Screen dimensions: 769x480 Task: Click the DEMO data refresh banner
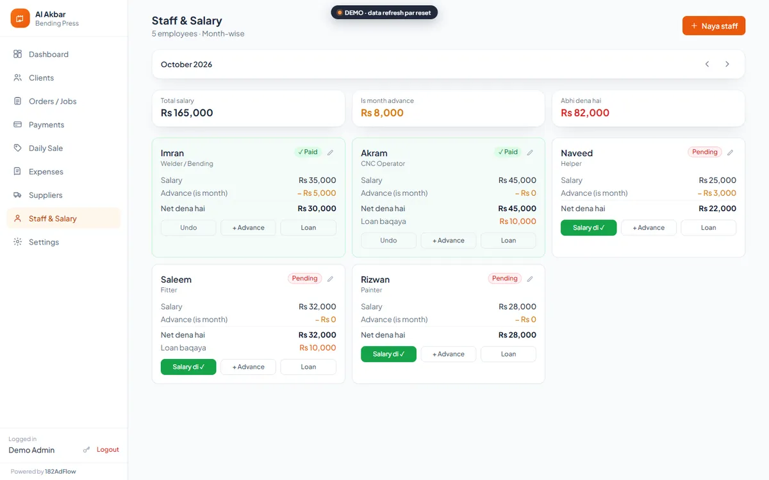(384, 12)
